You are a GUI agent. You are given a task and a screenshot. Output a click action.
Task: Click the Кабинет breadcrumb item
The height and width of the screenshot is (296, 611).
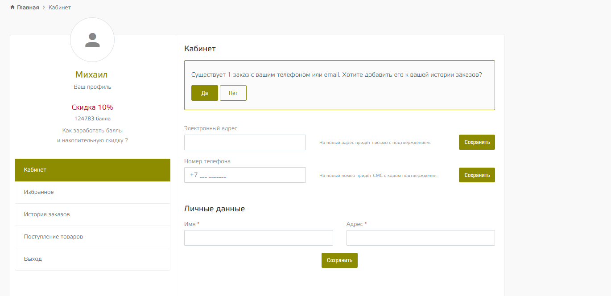coord(59,8)
